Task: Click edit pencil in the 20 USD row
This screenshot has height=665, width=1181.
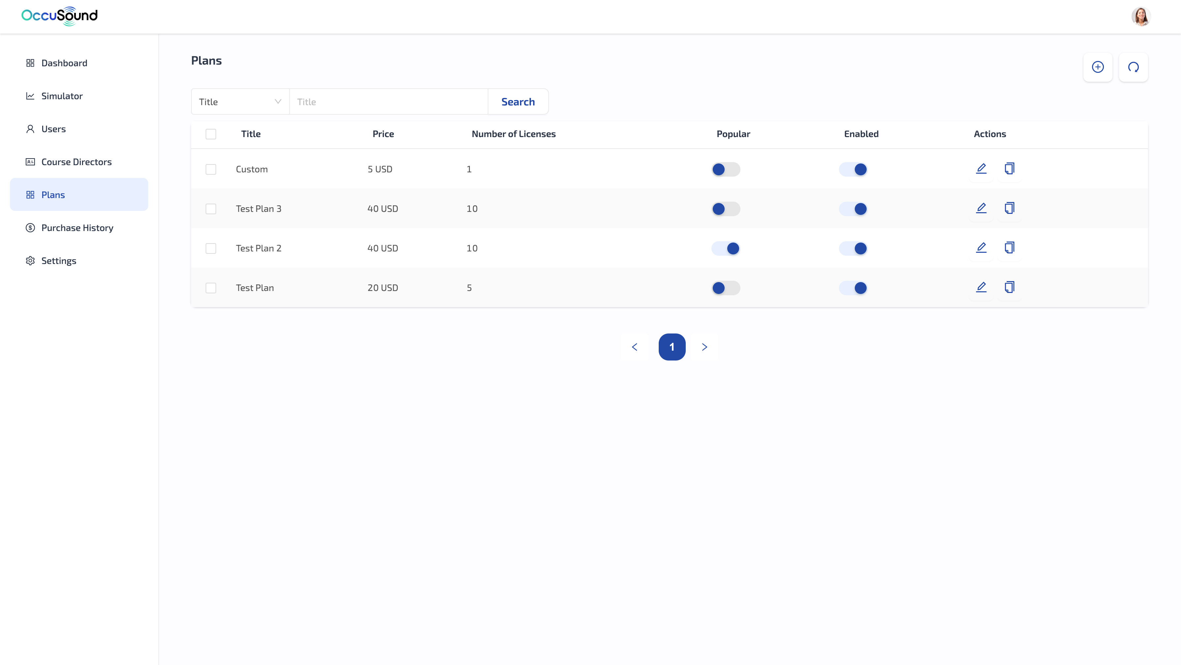Action: [981, 287]
